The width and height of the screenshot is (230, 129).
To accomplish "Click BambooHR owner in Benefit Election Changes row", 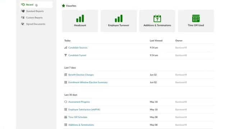I will coord(181,75).
